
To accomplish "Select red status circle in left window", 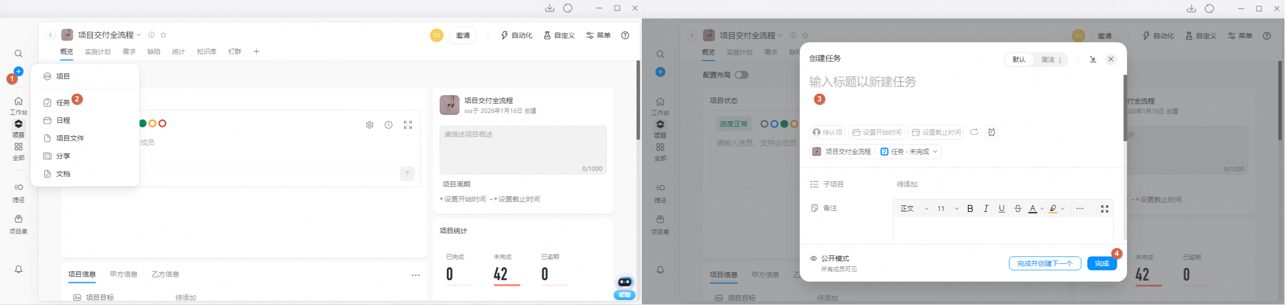I will point(162,124).
